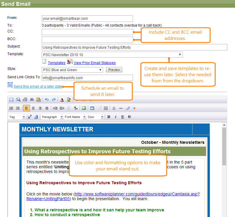Click the Print icon in editor toolbar
Image resolution: width=235 pixels, height=217 pixels.
pos(25,100)
